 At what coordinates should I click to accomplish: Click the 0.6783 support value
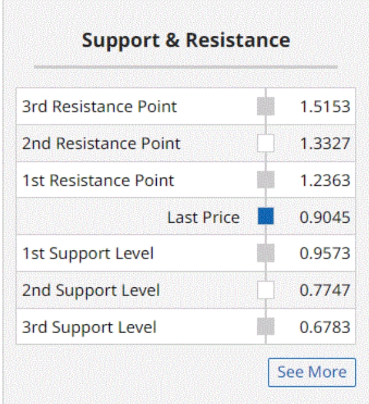point(325,328)
